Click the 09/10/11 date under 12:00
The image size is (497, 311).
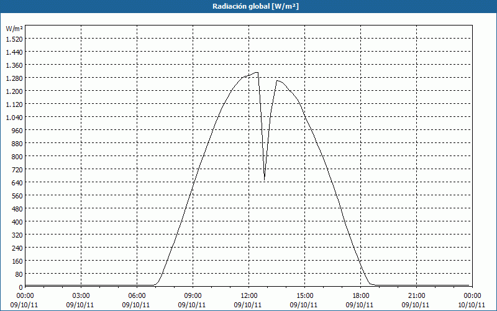pyautogui.click(x=248, y=305)
